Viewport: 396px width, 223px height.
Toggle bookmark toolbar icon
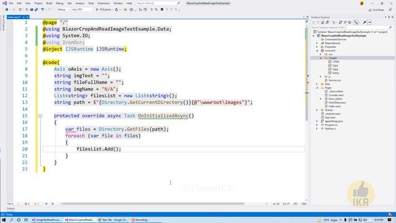tap(162, 10)
